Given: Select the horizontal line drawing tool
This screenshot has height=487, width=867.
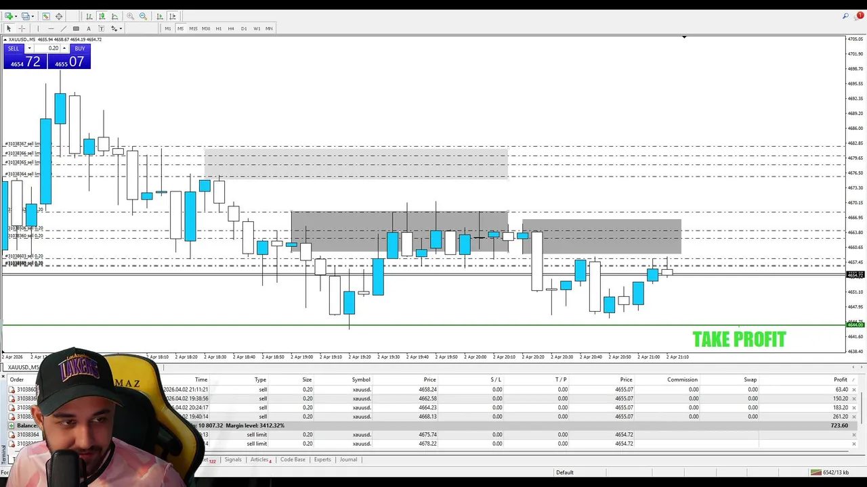Looking at the screenshot, I should pos(51,28).
